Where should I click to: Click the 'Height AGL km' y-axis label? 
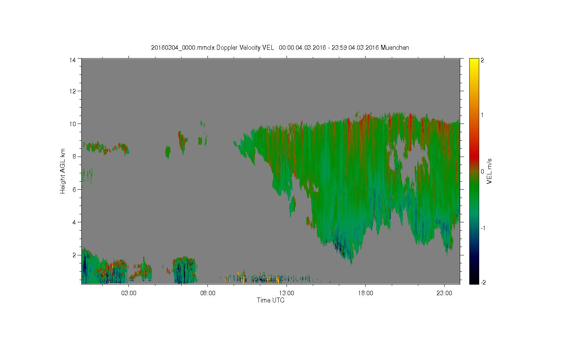point(63,171)
